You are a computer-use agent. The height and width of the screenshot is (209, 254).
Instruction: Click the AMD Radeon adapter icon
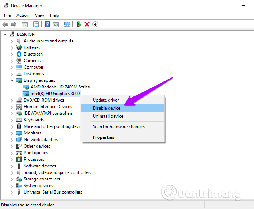click(x=26, y=87)
